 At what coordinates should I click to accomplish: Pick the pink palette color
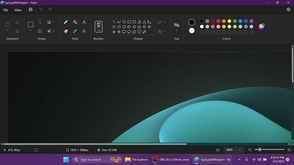point(218,27)
